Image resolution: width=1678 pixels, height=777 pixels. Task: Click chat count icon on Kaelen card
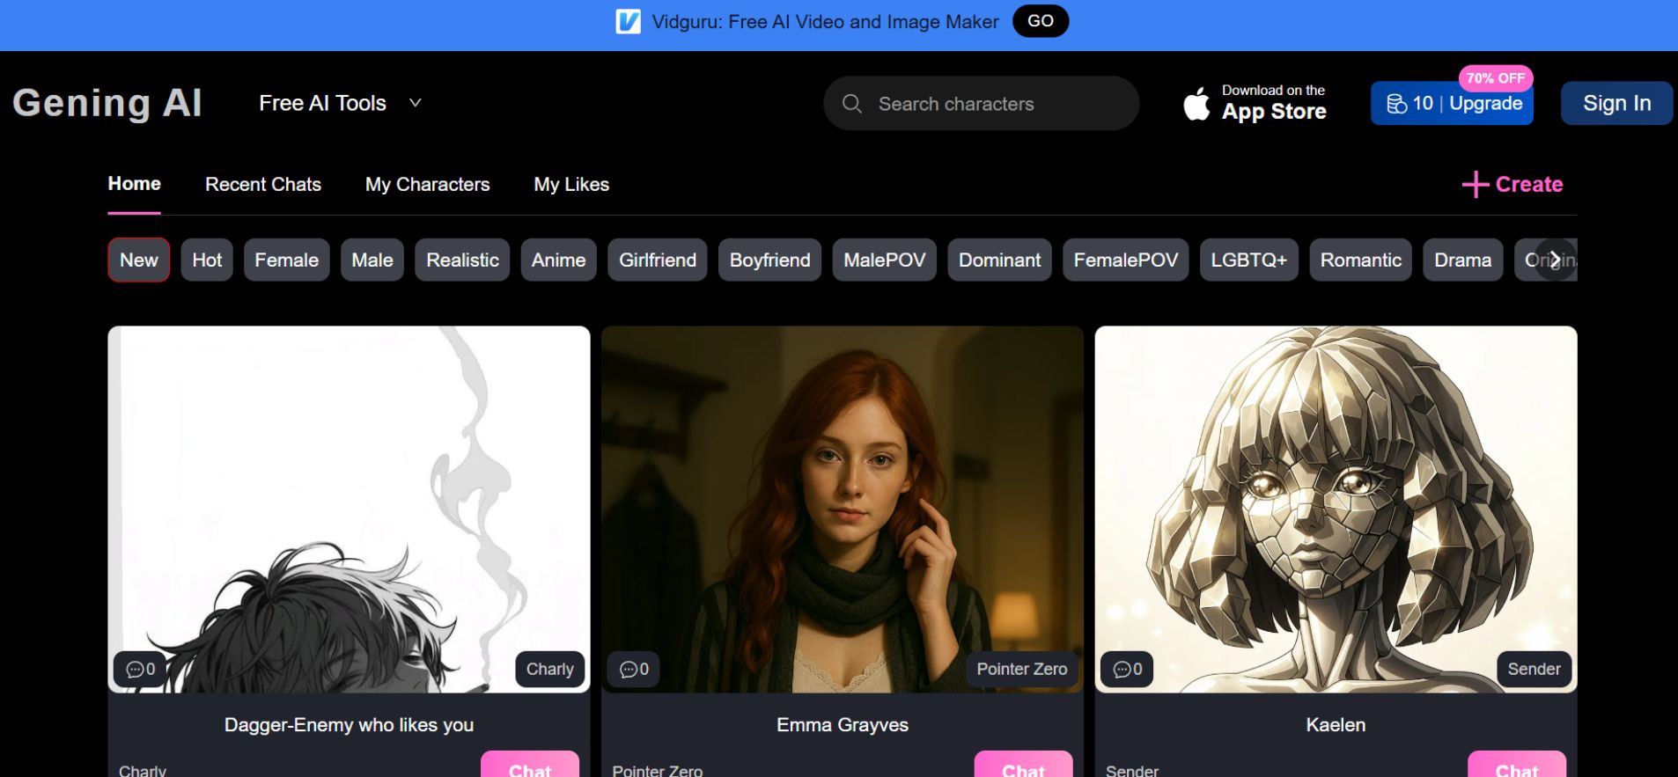click(x=1122, y=670)
